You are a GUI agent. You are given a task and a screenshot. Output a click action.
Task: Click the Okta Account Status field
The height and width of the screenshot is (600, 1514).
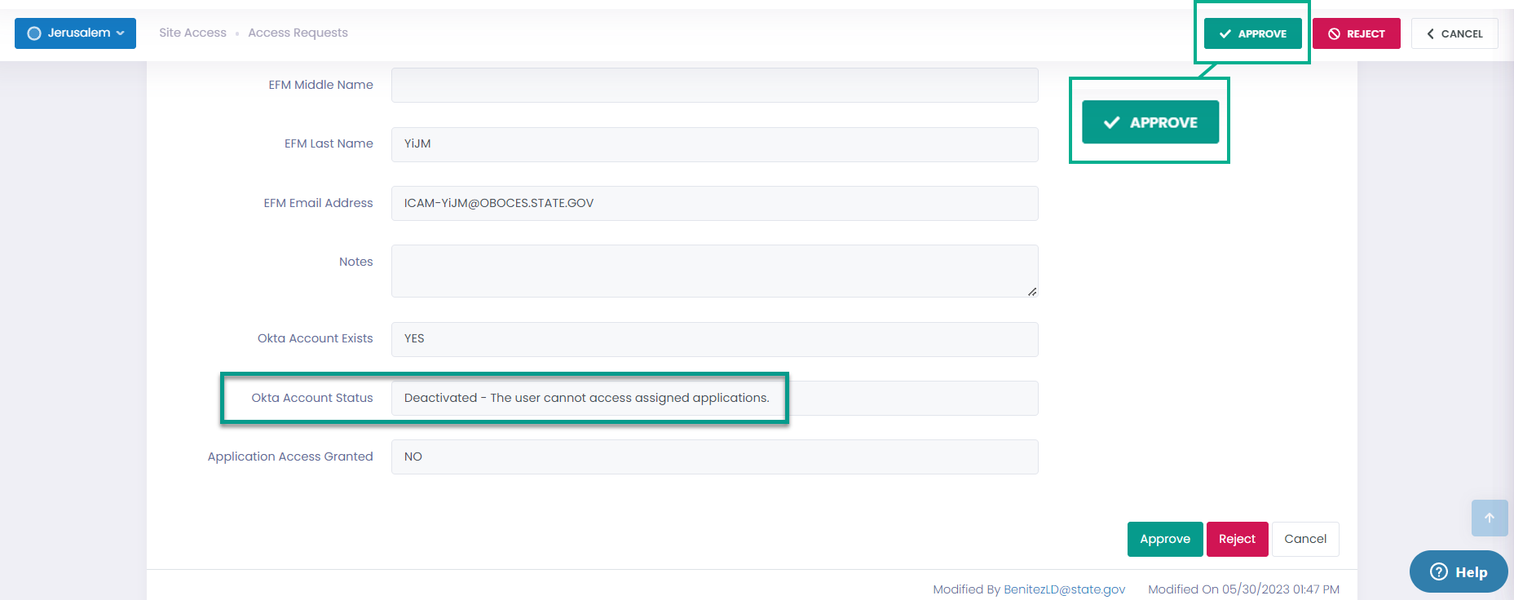714,398
